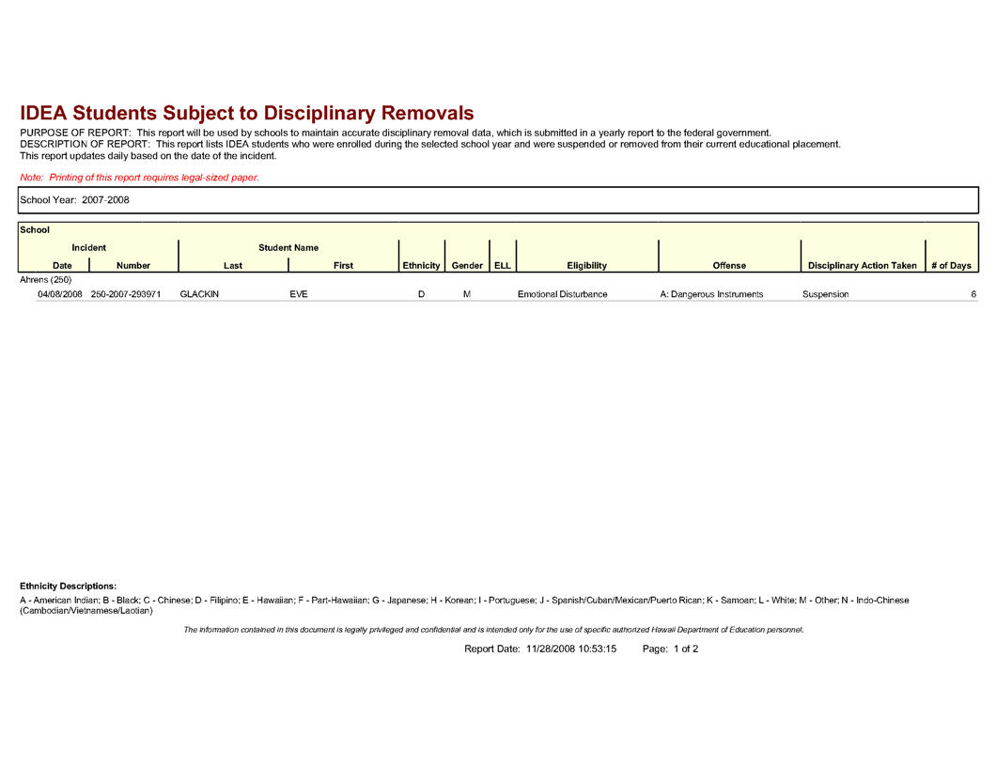Select the First name column header
This screenshot has width=996, height=767.
tap(343, 265)
